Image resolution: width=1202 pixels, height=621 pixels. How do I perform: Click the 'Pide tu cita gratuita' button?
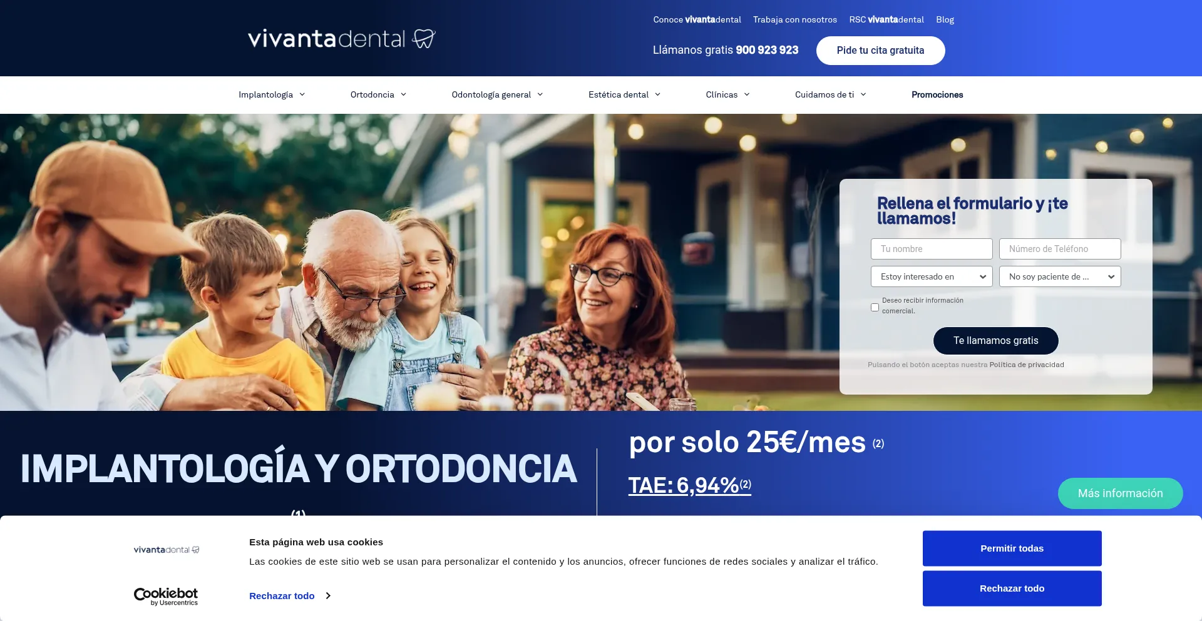(880, 51)
